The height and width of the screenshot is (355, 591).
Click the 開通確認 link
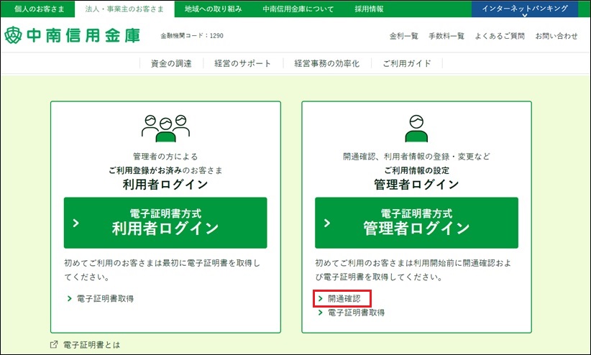pos(344,298)
